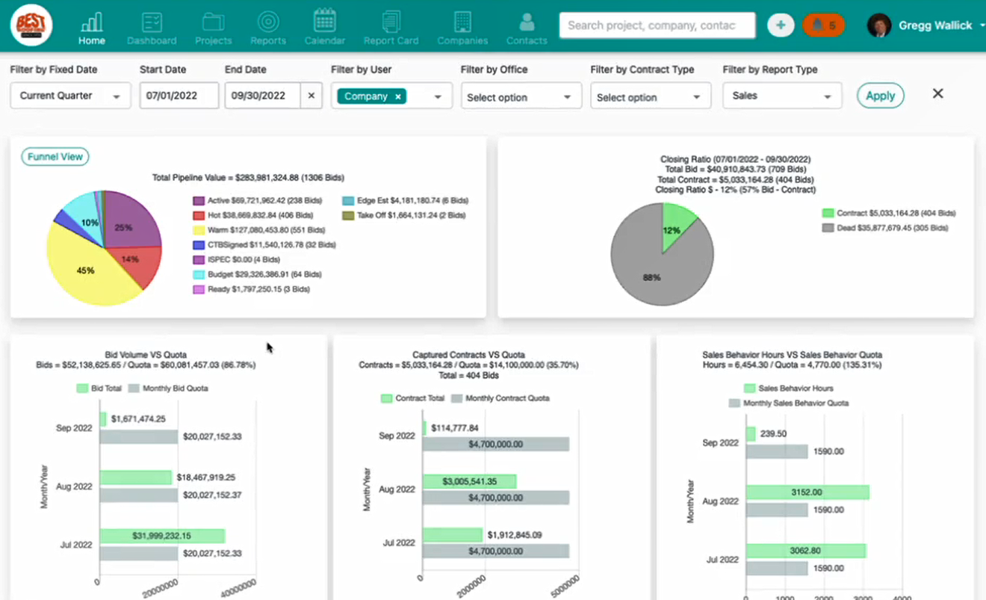Expand the Current Quarter fixed date dropdown

70,96
